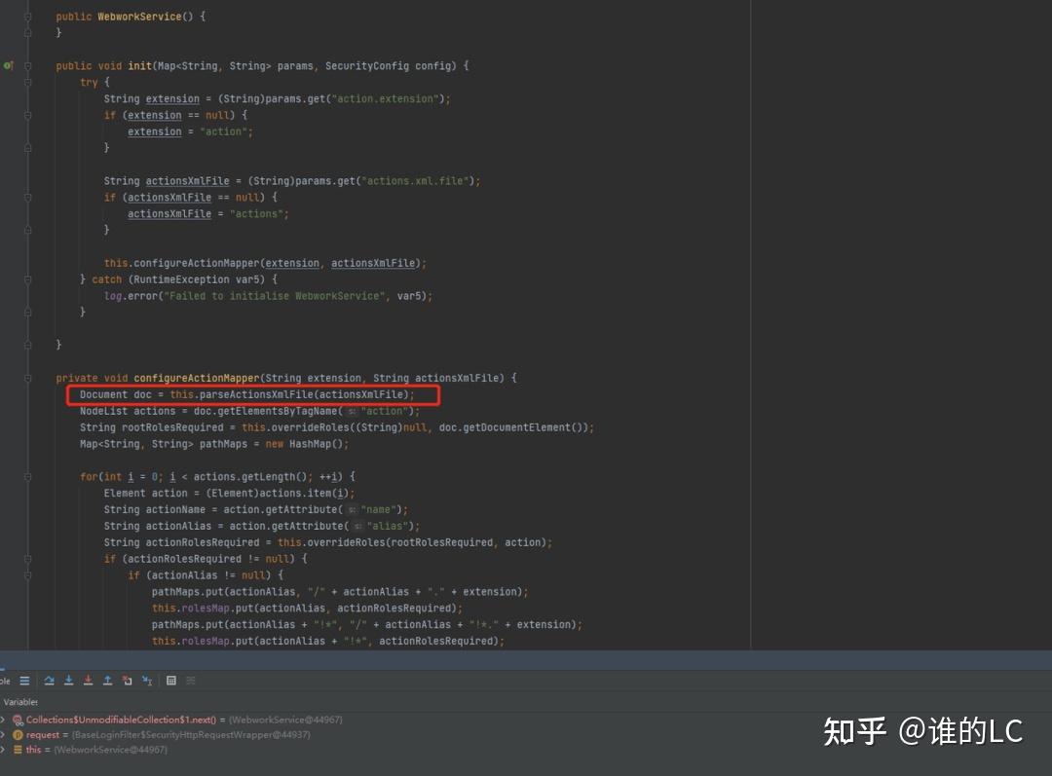Collapse the init method with its fold marker

(x=28, y=66)
